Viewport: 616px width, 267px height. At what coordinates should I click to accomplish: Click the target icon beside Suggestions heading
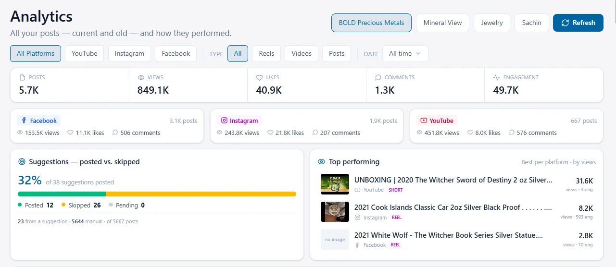pos(22,162)
